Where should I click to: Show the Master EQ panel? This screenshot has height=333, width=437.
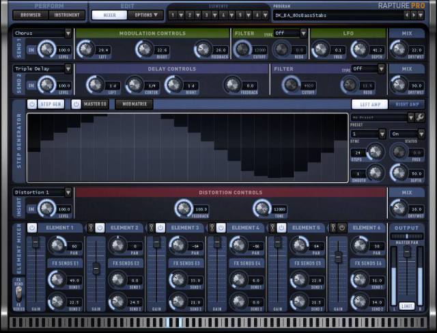point(95,104)
